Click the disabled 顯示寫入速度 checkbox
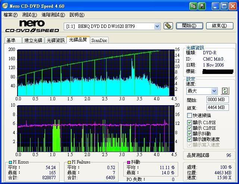This screenshot has width=239, height=184. coord(189,145)
